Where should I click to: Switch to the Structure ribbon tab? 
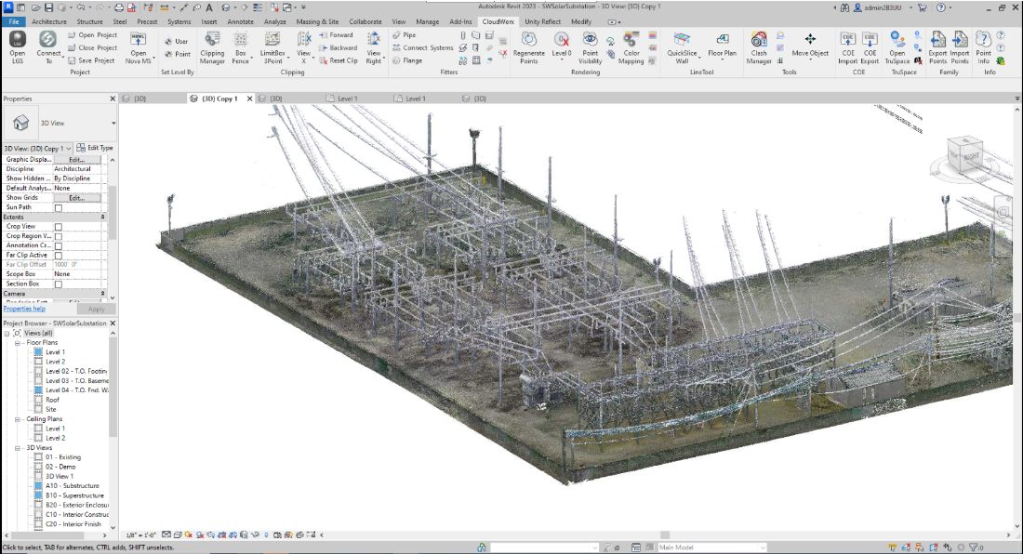click(89, 21)
